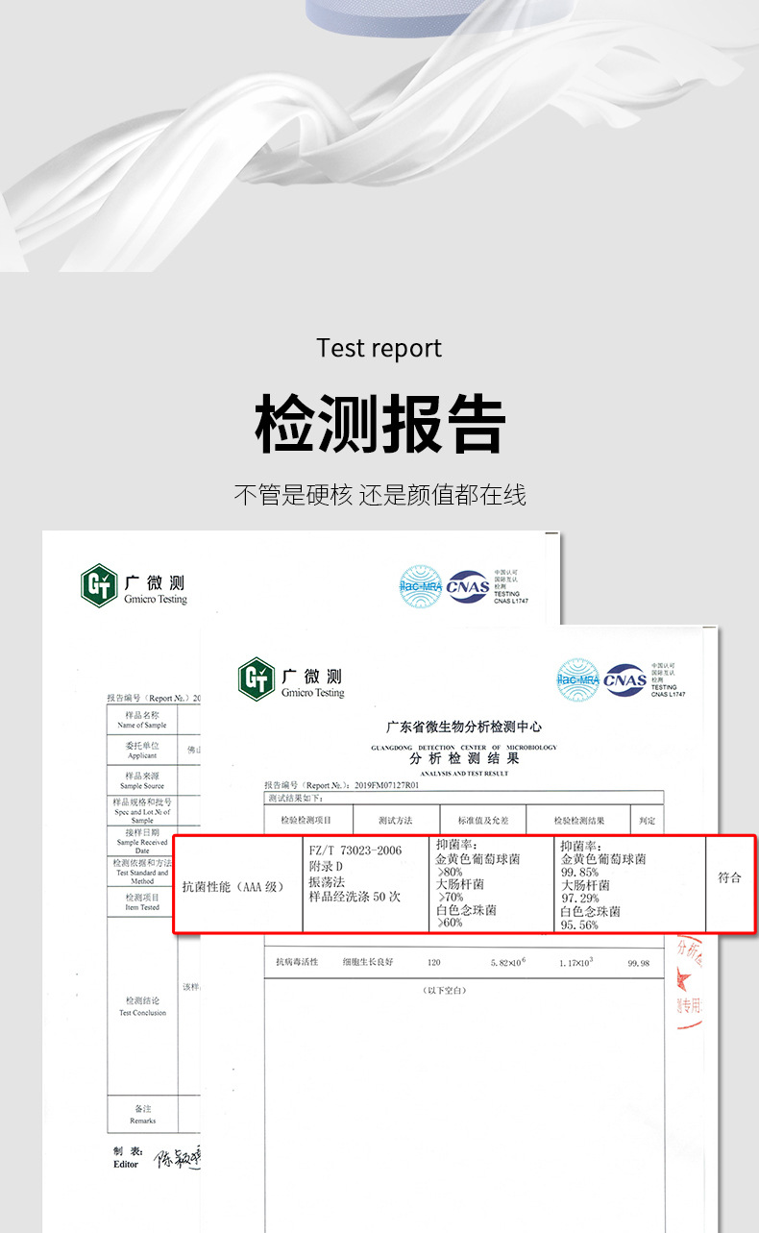Click the '标准值及允差' column header

tap(483, 820)
